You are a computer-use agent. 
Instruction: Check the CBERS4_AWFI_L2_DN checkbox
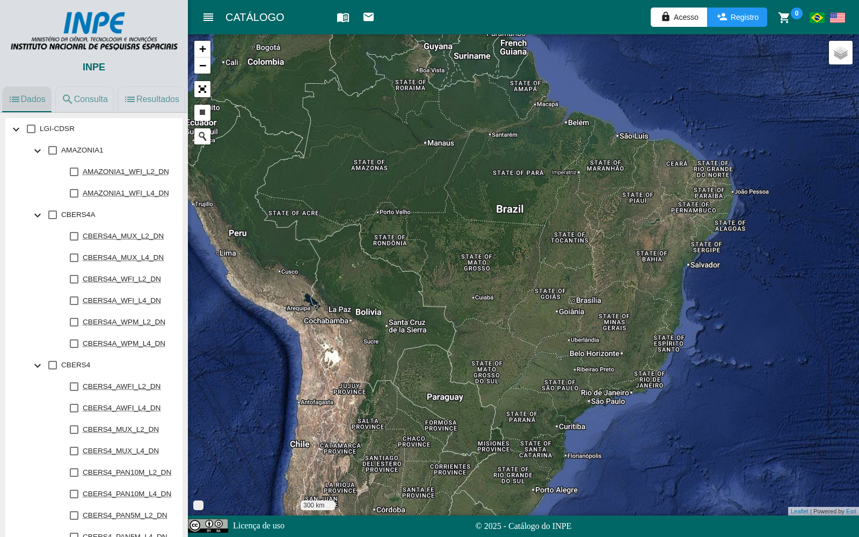pyautogui.click(x=74, y=387)
